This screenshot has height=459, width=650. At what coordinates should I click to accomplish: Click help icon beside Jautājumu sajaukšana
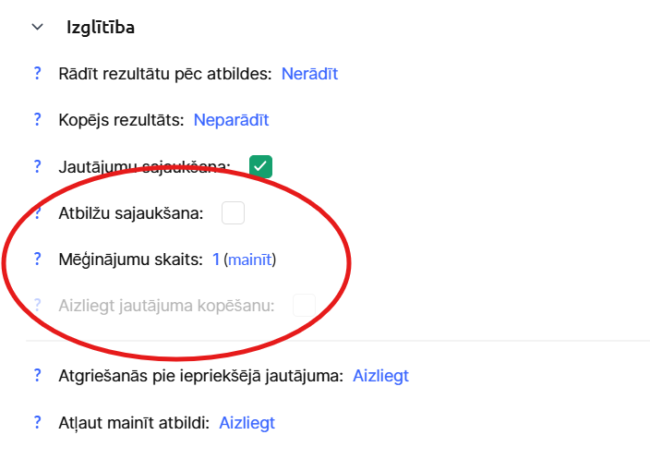(x=38, y=166)
